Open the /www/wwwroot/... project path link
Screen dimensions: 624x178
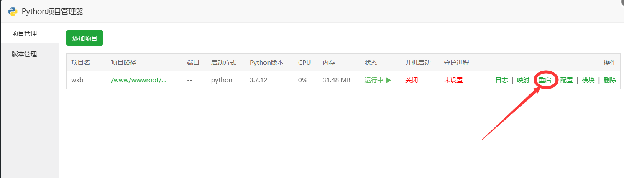tap(138, 80)
